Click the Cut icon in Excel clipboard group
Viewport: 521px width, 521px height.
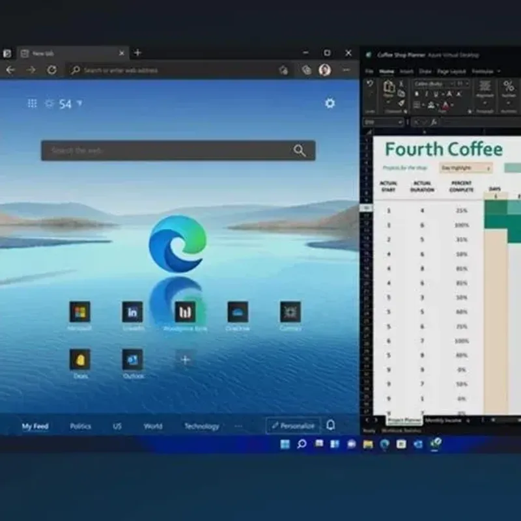(401, 83)
